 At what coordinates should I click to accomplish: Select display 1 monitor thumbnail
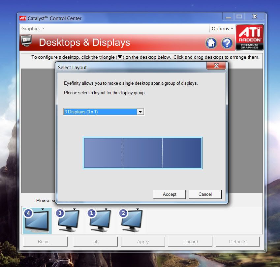click(x=100, y=221)
